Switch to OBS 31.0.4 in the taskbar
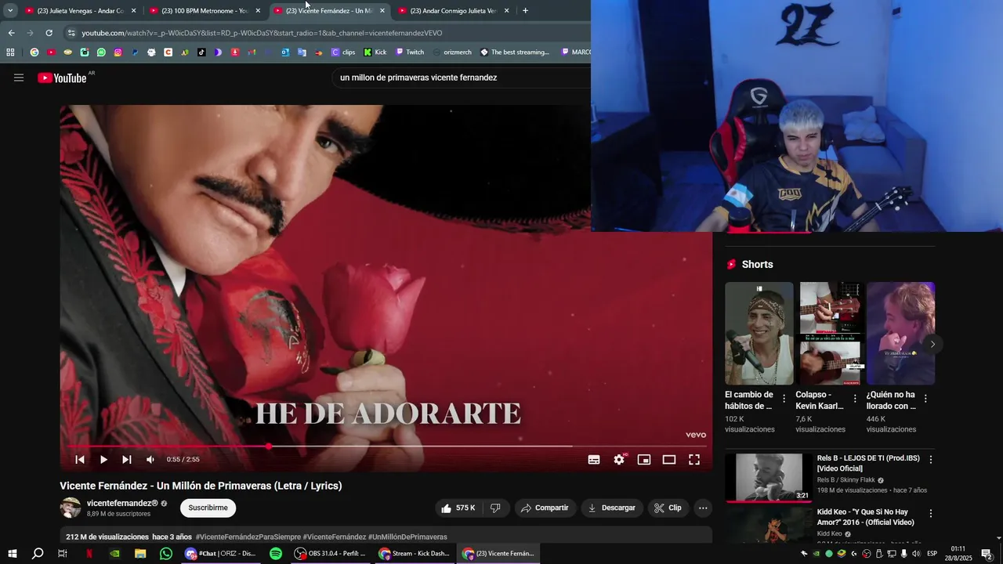This screenshot has width=1003, height=564. [x=331, y=554]
